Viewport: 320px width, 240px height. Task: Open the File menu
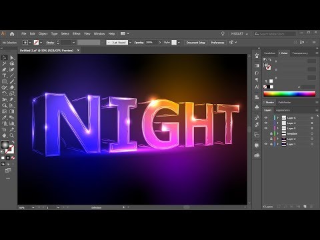tap(24, 34)
